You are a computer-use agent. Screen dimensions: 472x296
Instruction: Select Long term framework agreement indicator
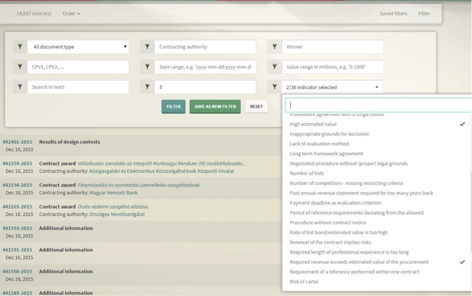377,153
